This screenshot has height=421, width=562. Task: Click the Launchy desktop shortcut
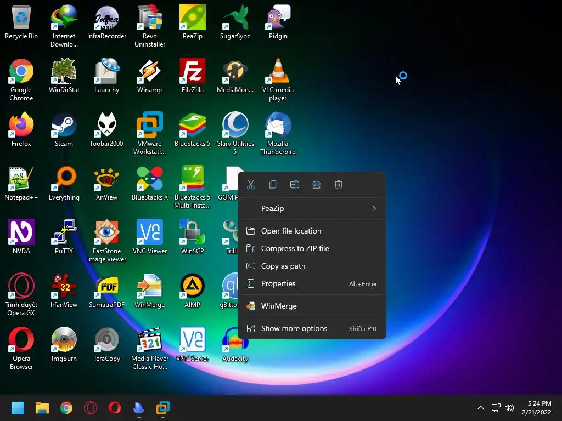pyautogui.click(x=106, y=76)
